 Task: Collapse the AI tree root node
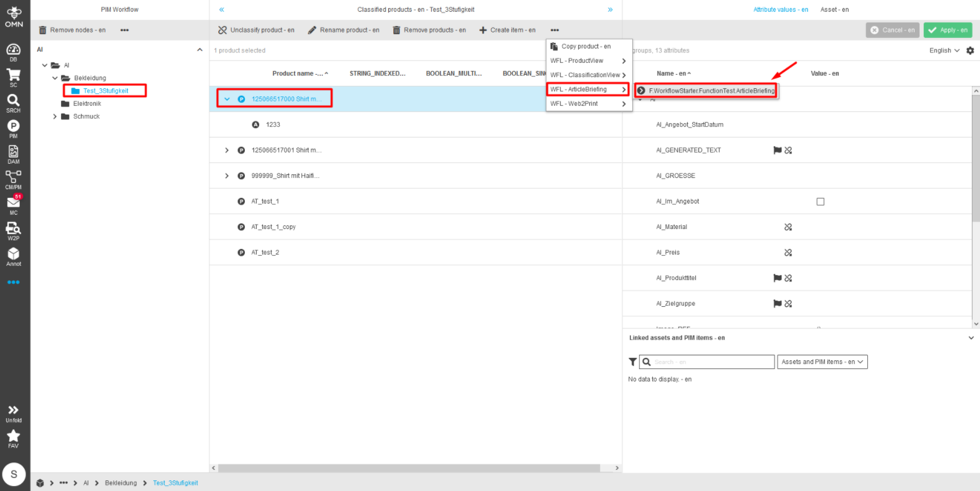click(44, 65)
